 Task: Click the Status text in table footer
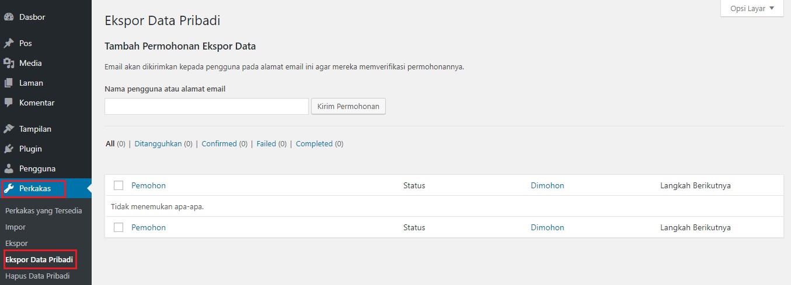(414, 227)
